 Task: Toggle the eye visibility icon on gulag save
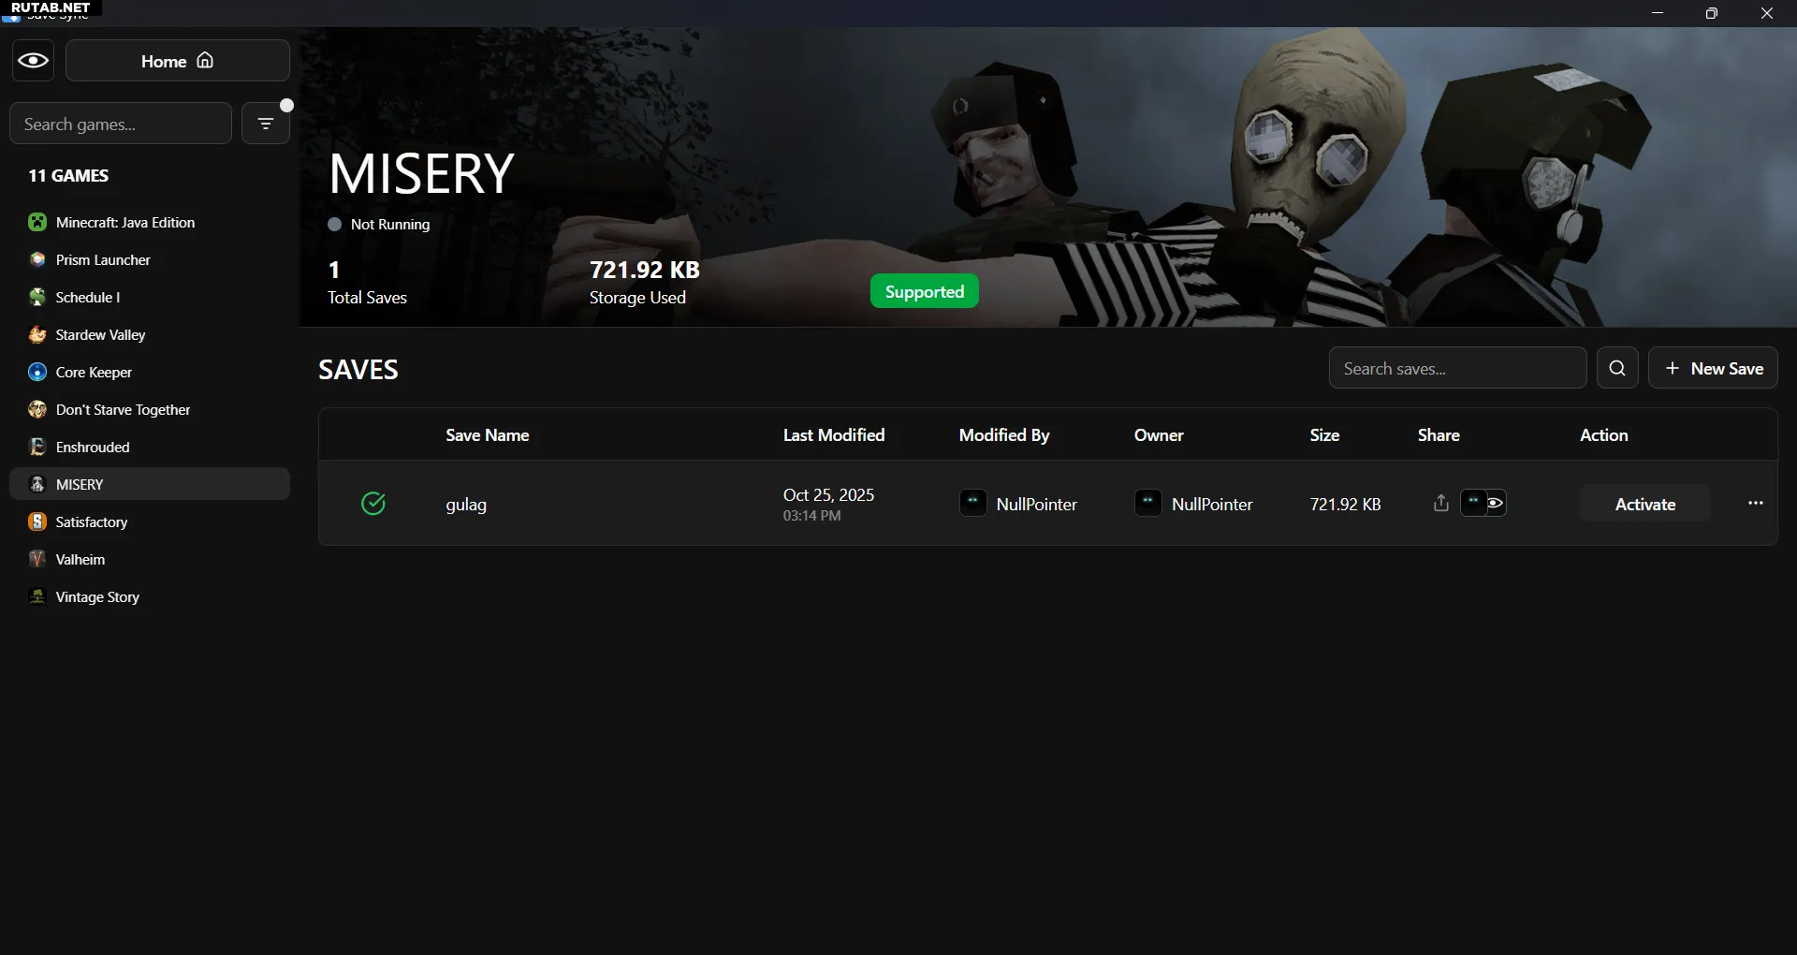pos(1495,504)
